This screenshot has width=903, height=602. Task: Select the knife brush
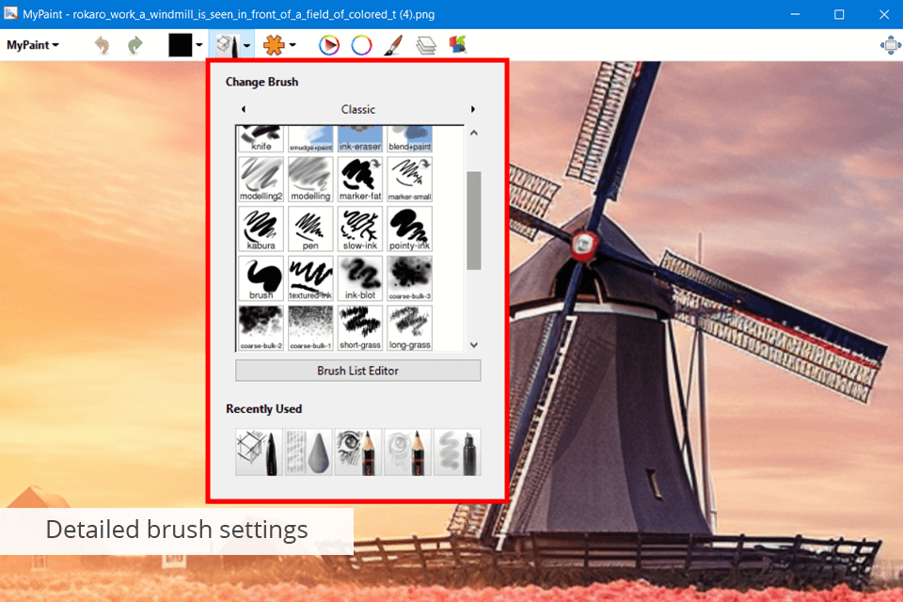pos(261,139)
